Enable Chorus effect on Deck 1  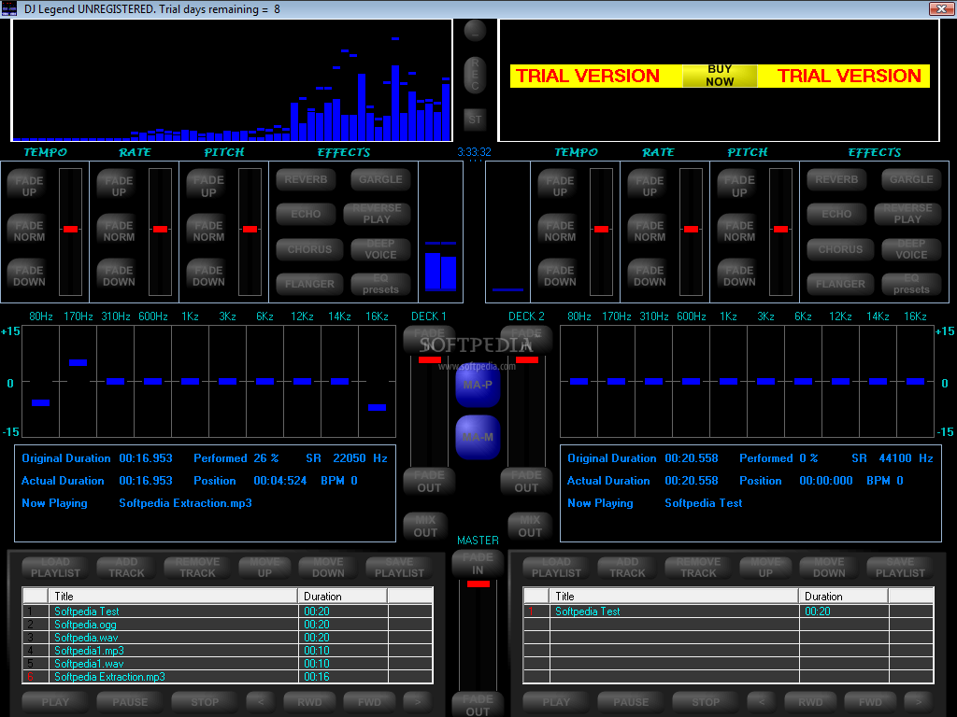click(309, 250)
